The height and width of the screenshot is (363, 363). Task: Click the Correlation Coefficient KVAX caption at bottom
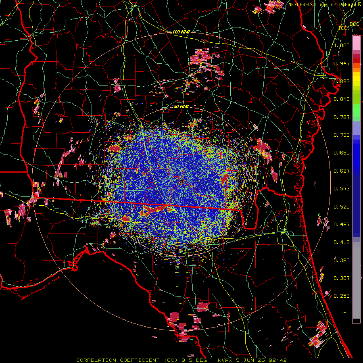[x=181, y=360]
